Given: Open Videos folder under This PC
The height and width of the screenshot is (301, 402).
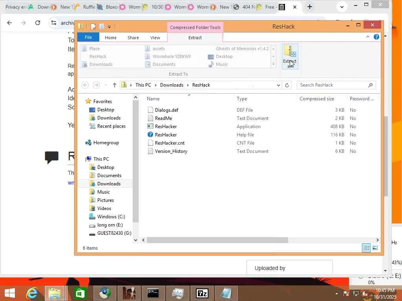Looking at the screenshot, I should [104, 209].
